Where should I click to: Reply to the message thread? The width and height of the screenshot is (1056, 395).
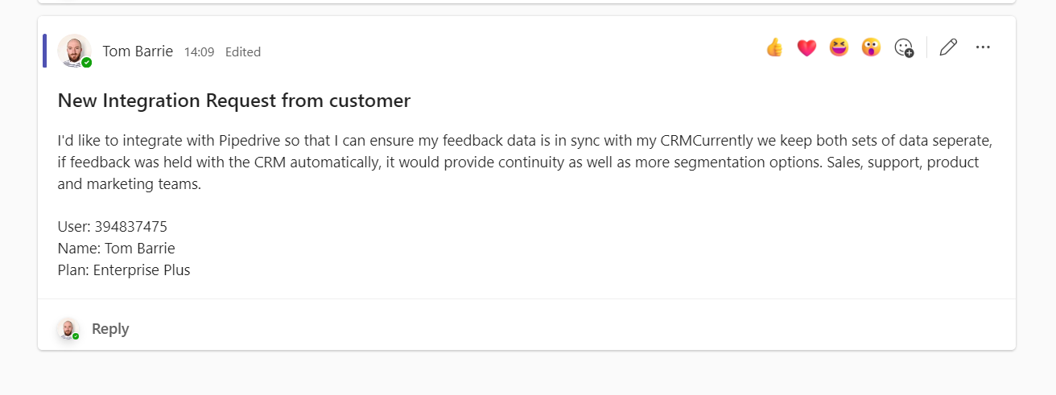[110, 328]
